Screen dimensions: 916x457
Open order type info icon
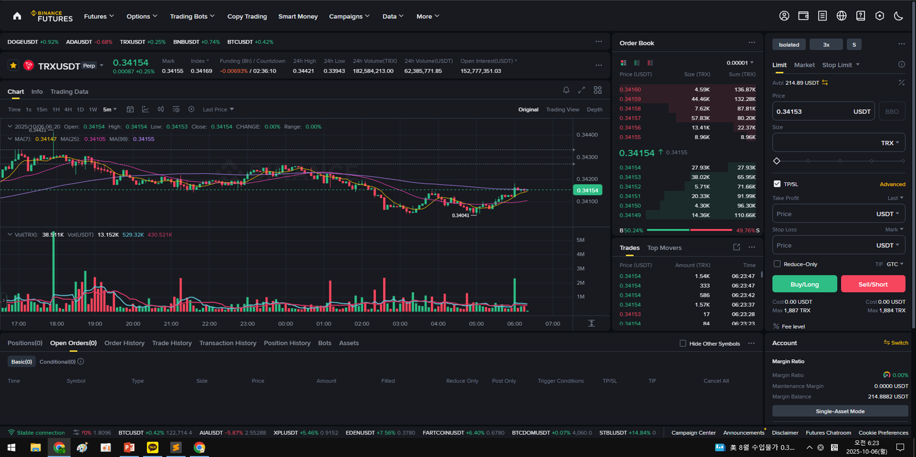(901, 64)
